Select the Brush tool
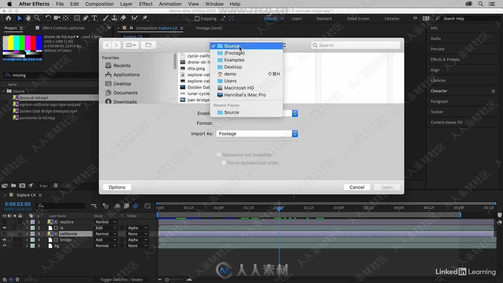503x283 pixels. pos(105,18)
